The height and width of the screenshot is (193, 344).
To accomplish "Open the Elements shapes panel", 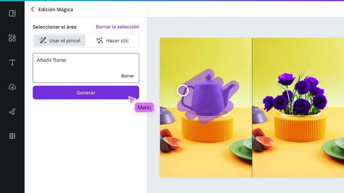I will pyautogui.click(x=12, y=38).
